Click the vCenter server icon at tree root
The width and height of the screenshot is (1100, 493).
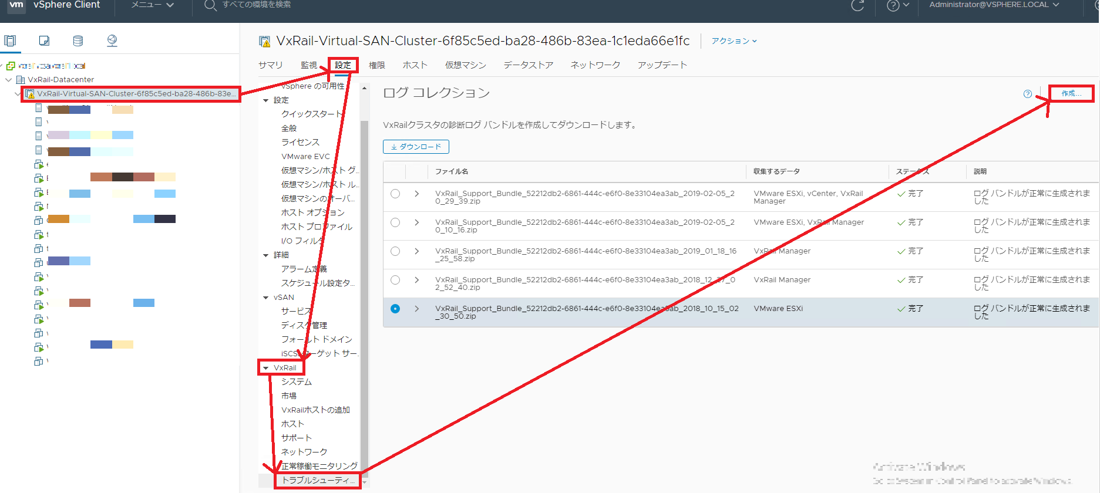point(11,66)
